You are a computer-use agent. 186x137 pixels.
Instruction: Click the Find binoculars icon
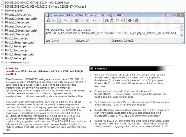107,20
